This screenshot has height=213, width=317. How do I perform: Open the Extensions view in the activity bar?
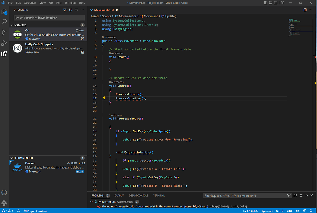4,53
